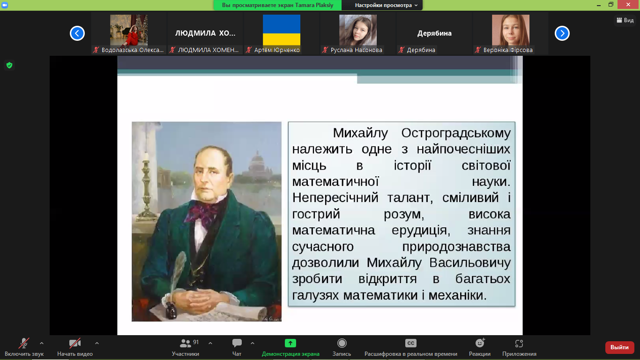
Task: Select ЛЮДМИЛА ХО... participant tile
Action: pyautogui.click(x=205, y=34)
